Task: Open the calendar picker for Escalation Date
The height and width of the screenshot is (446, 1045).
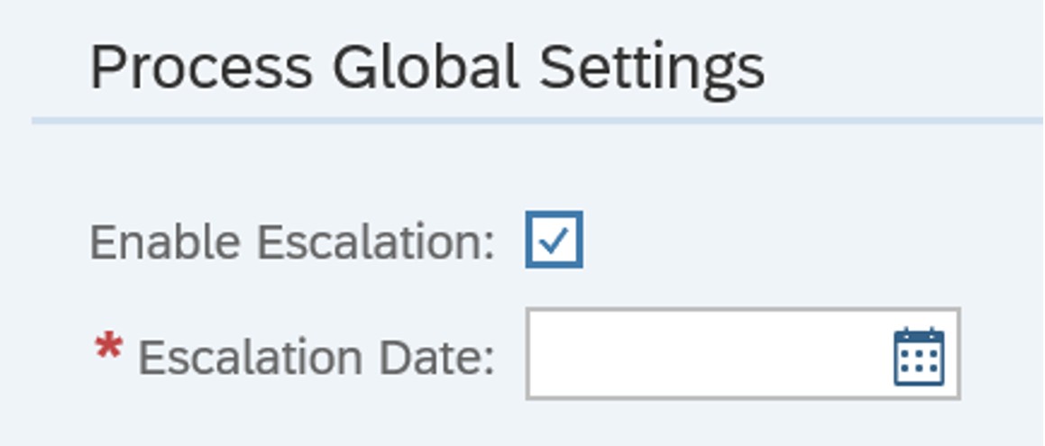Action: (919, 356)
